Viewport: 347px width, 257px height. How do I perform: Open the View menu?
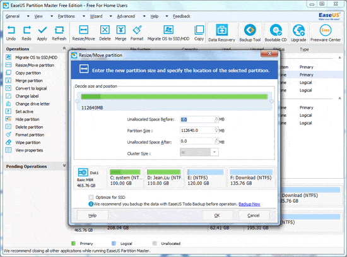point(38,16)
